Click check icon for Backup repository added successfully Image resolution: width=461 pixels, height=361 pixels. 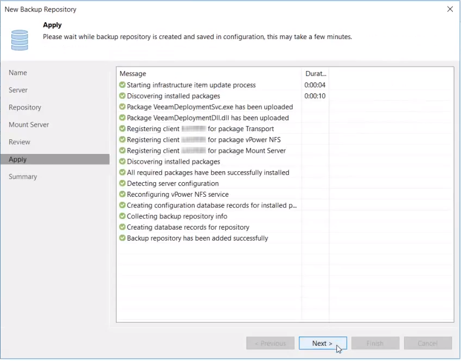123,238
